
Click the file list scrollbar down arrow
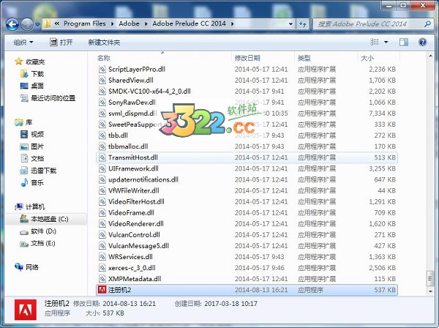431,291
